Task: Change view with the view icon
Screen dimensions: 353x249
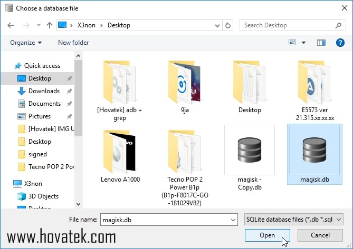Action: click(292, 43)
